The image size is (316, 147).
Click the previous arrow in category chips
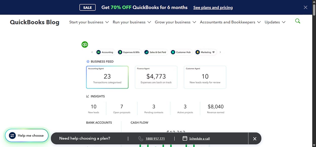pyautogui.click(x=92, y=52)
